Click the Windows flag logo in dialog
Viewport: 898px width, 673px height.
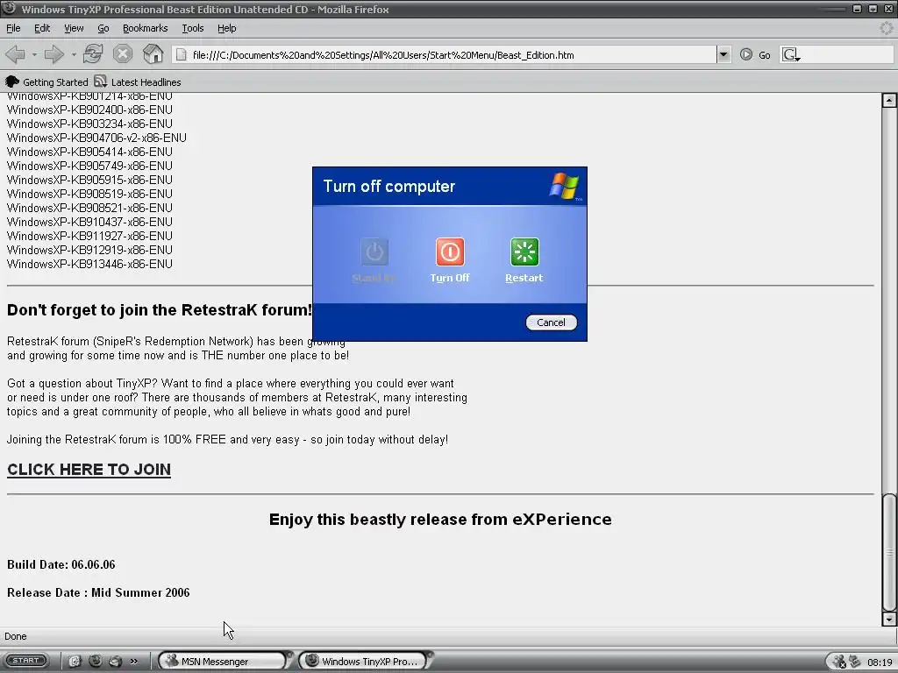coord(565,186)
